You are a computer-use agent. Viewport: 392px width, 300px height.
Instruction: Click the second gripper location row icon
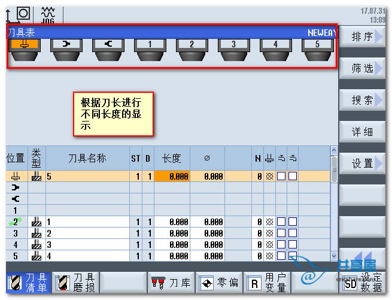tap(16, 199)
